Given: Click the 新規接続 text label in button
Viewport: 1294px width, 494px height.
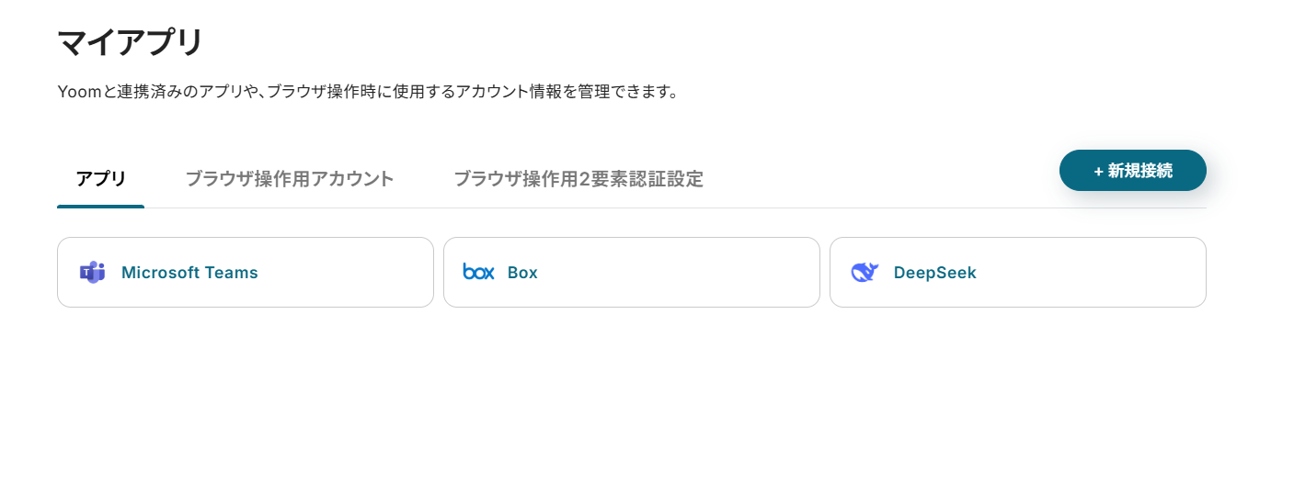Looking at the screenshot, I should coord(1140,171).
